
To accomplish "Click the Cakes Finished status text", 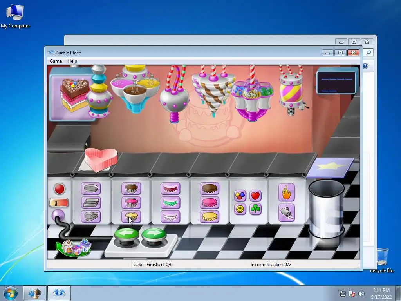I will click(153, 265).
